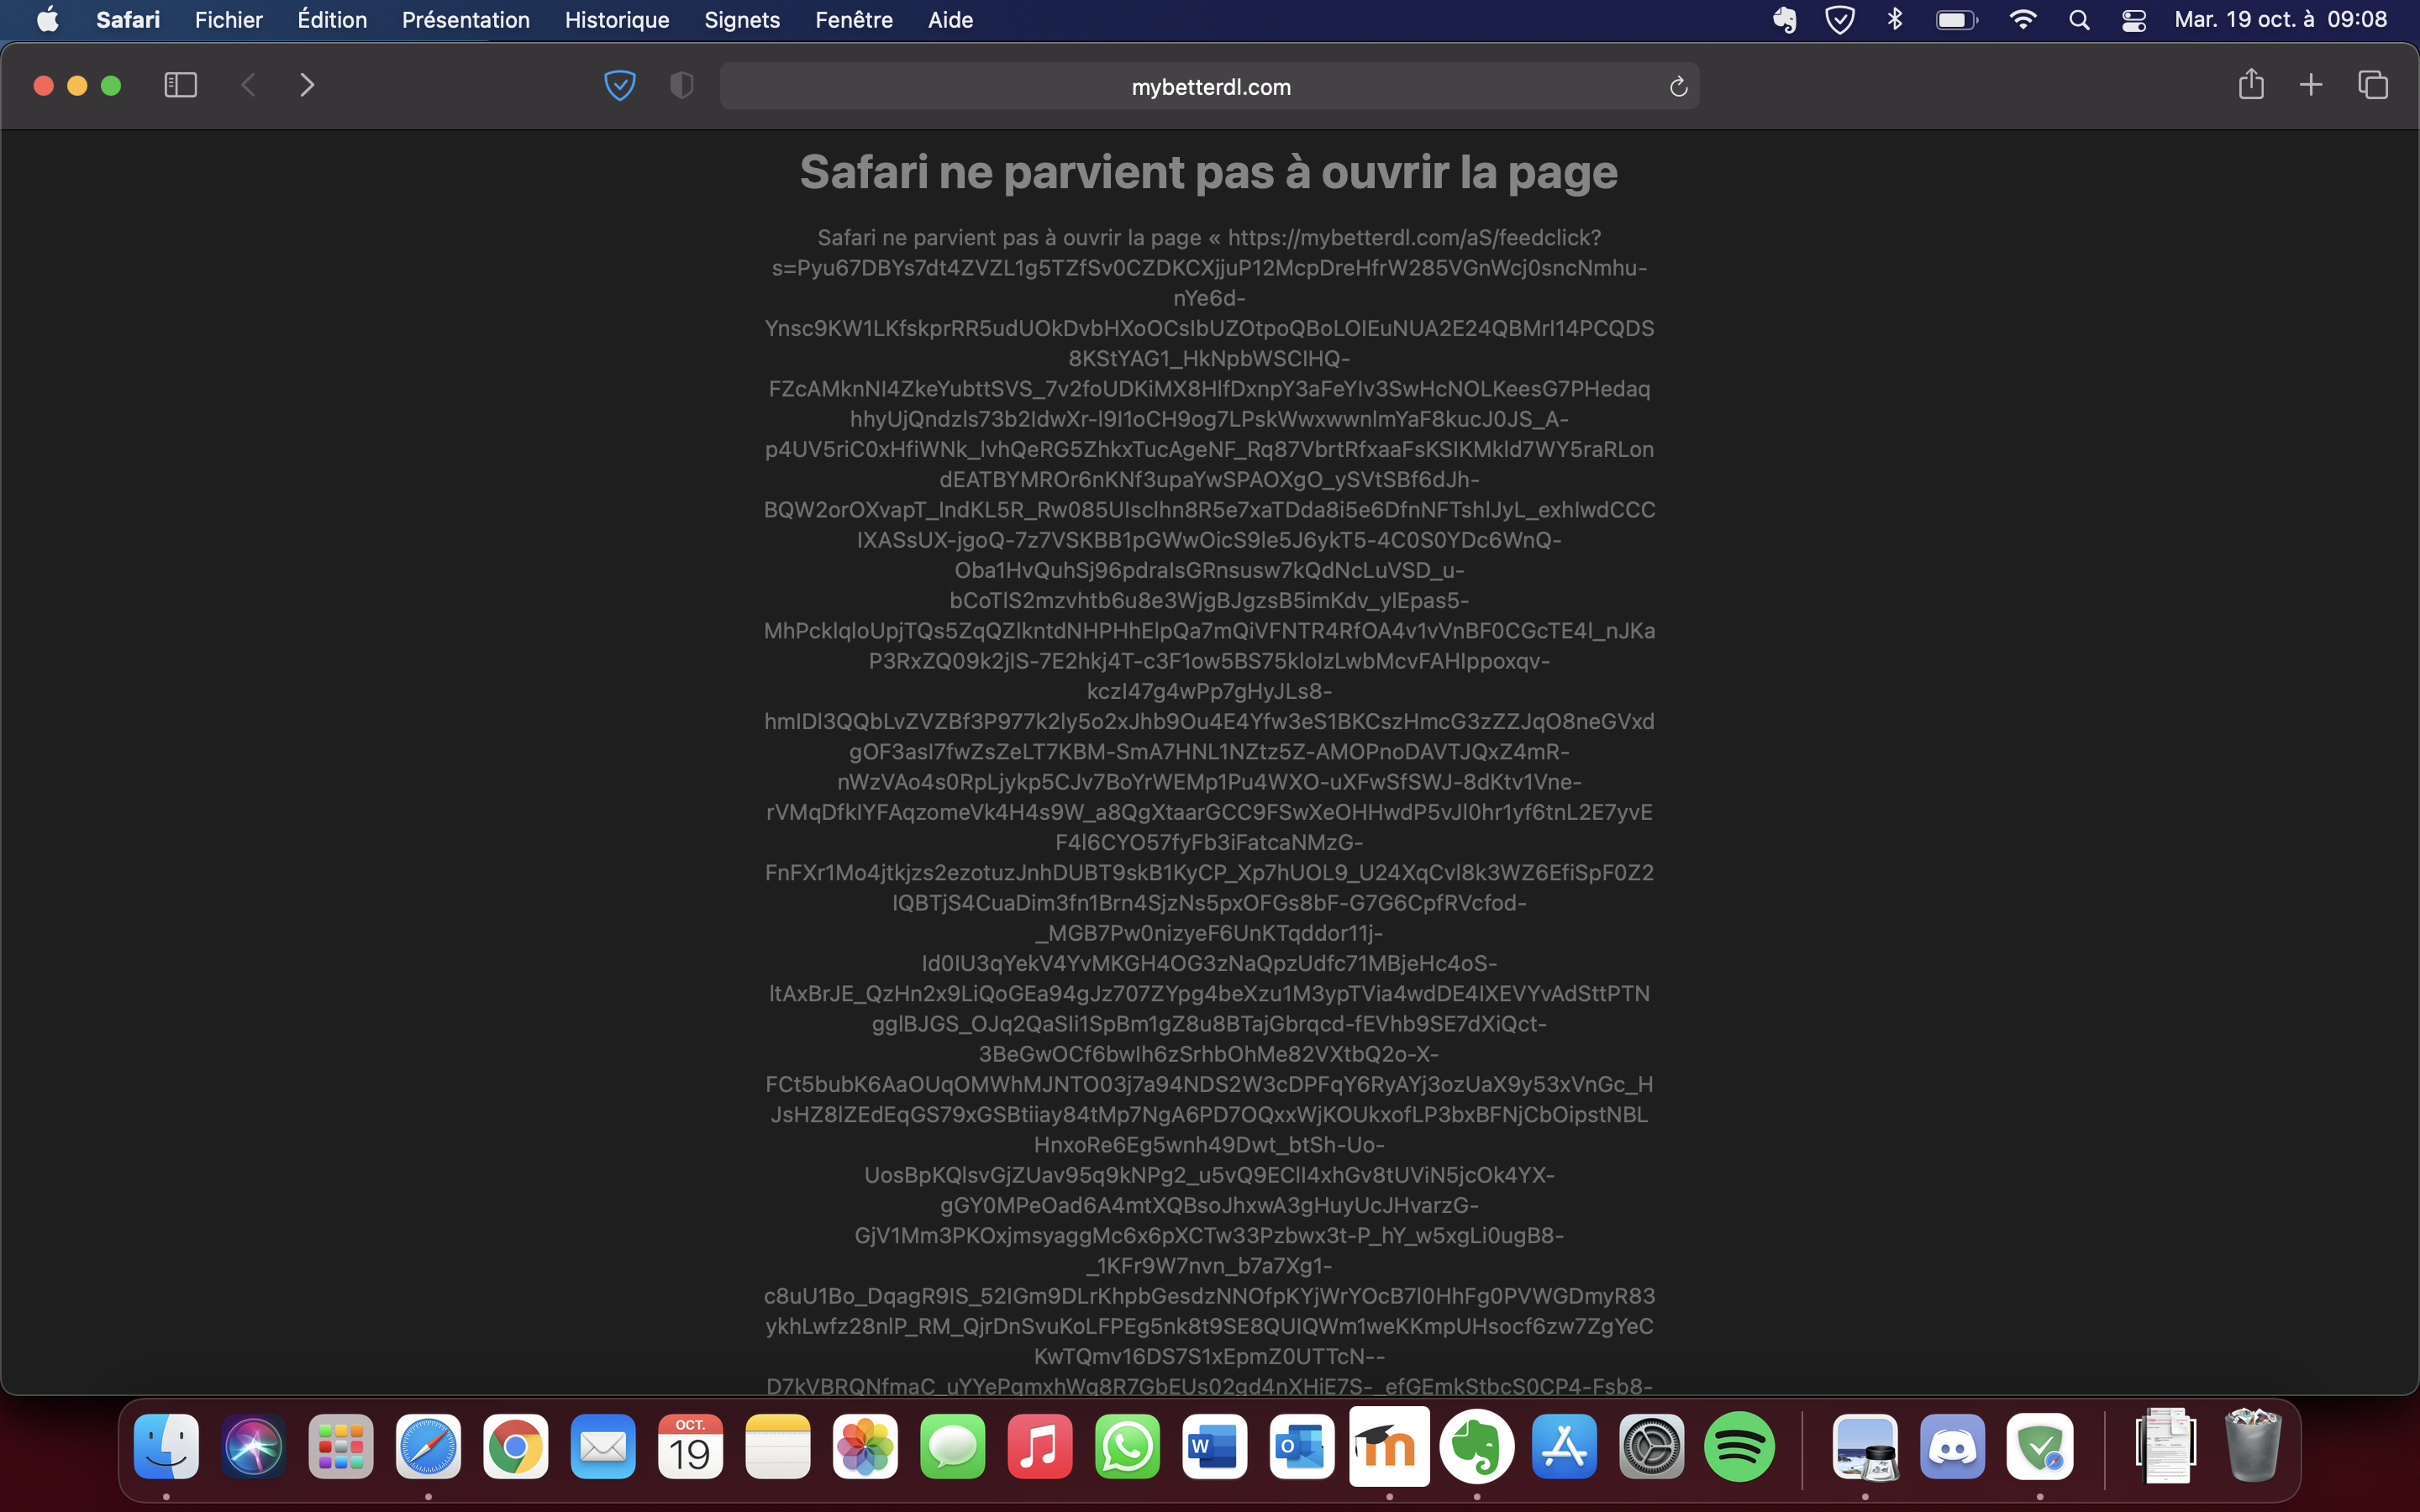Open the Historique menu
Image resolution: width=2420 pixels, height=1512 pixels.
(x=617, y=20)
